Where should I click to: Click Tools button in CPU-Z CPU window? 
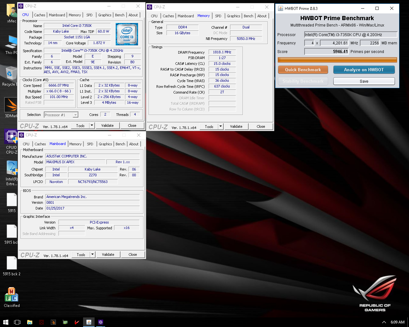click(81, 125)
